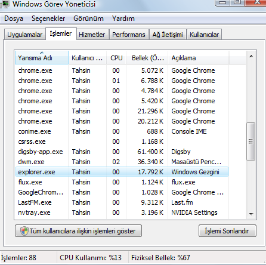
Task: Open the Performans tab
Action: pyautogui.click(x=129, y=35)
